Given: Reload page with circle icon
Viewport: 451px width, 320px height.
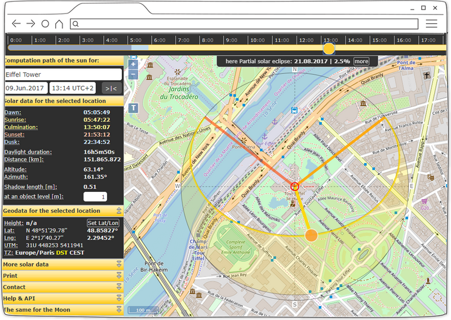Looking at the screenshot, I should tap(45, 24).
